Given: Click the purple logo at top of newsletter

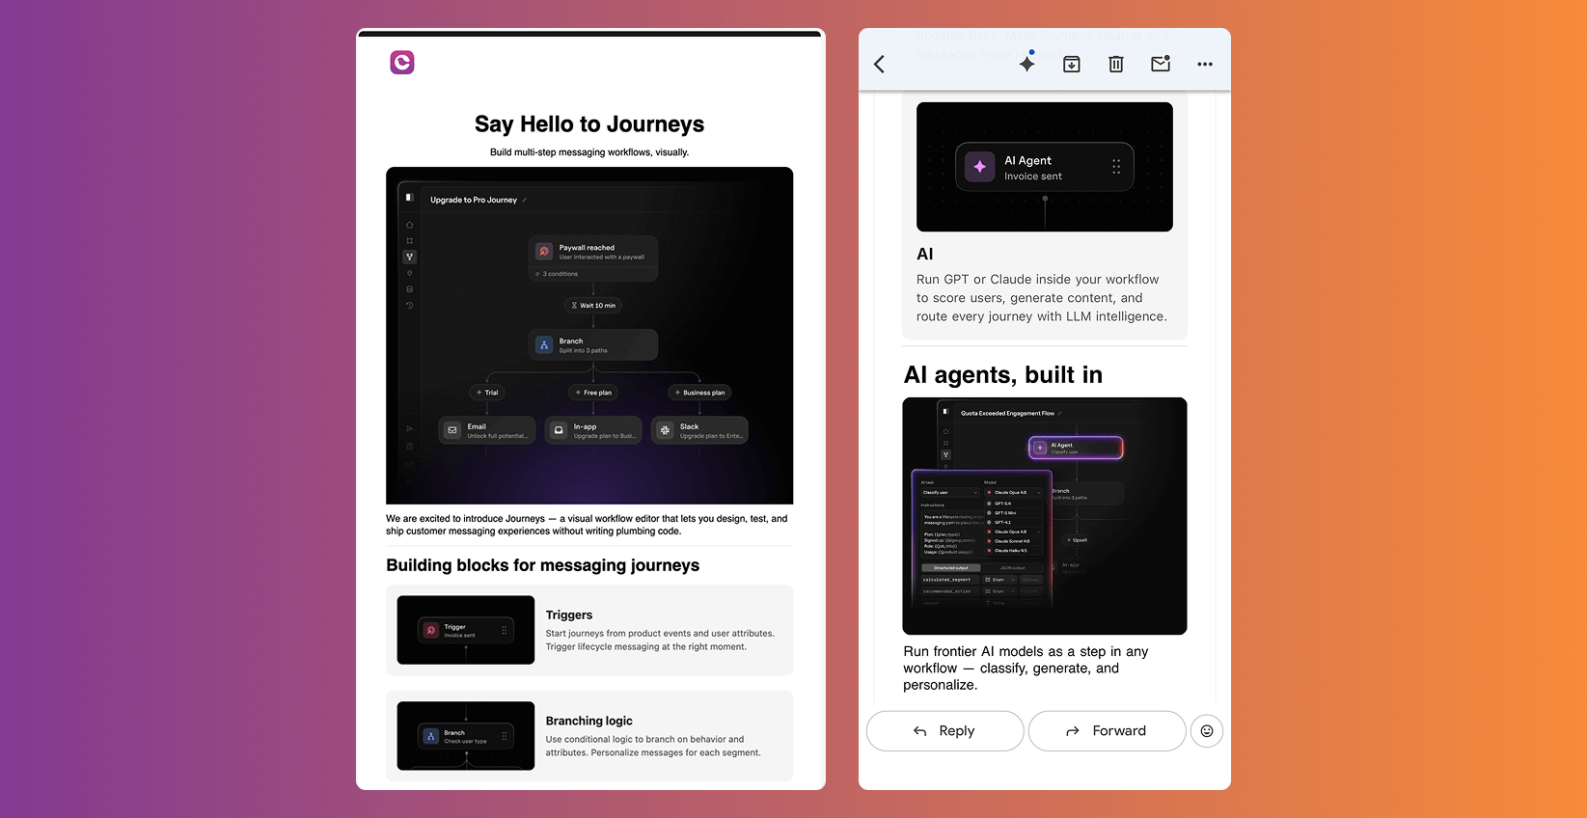Looking at the screenshot, I should [402, 63].
